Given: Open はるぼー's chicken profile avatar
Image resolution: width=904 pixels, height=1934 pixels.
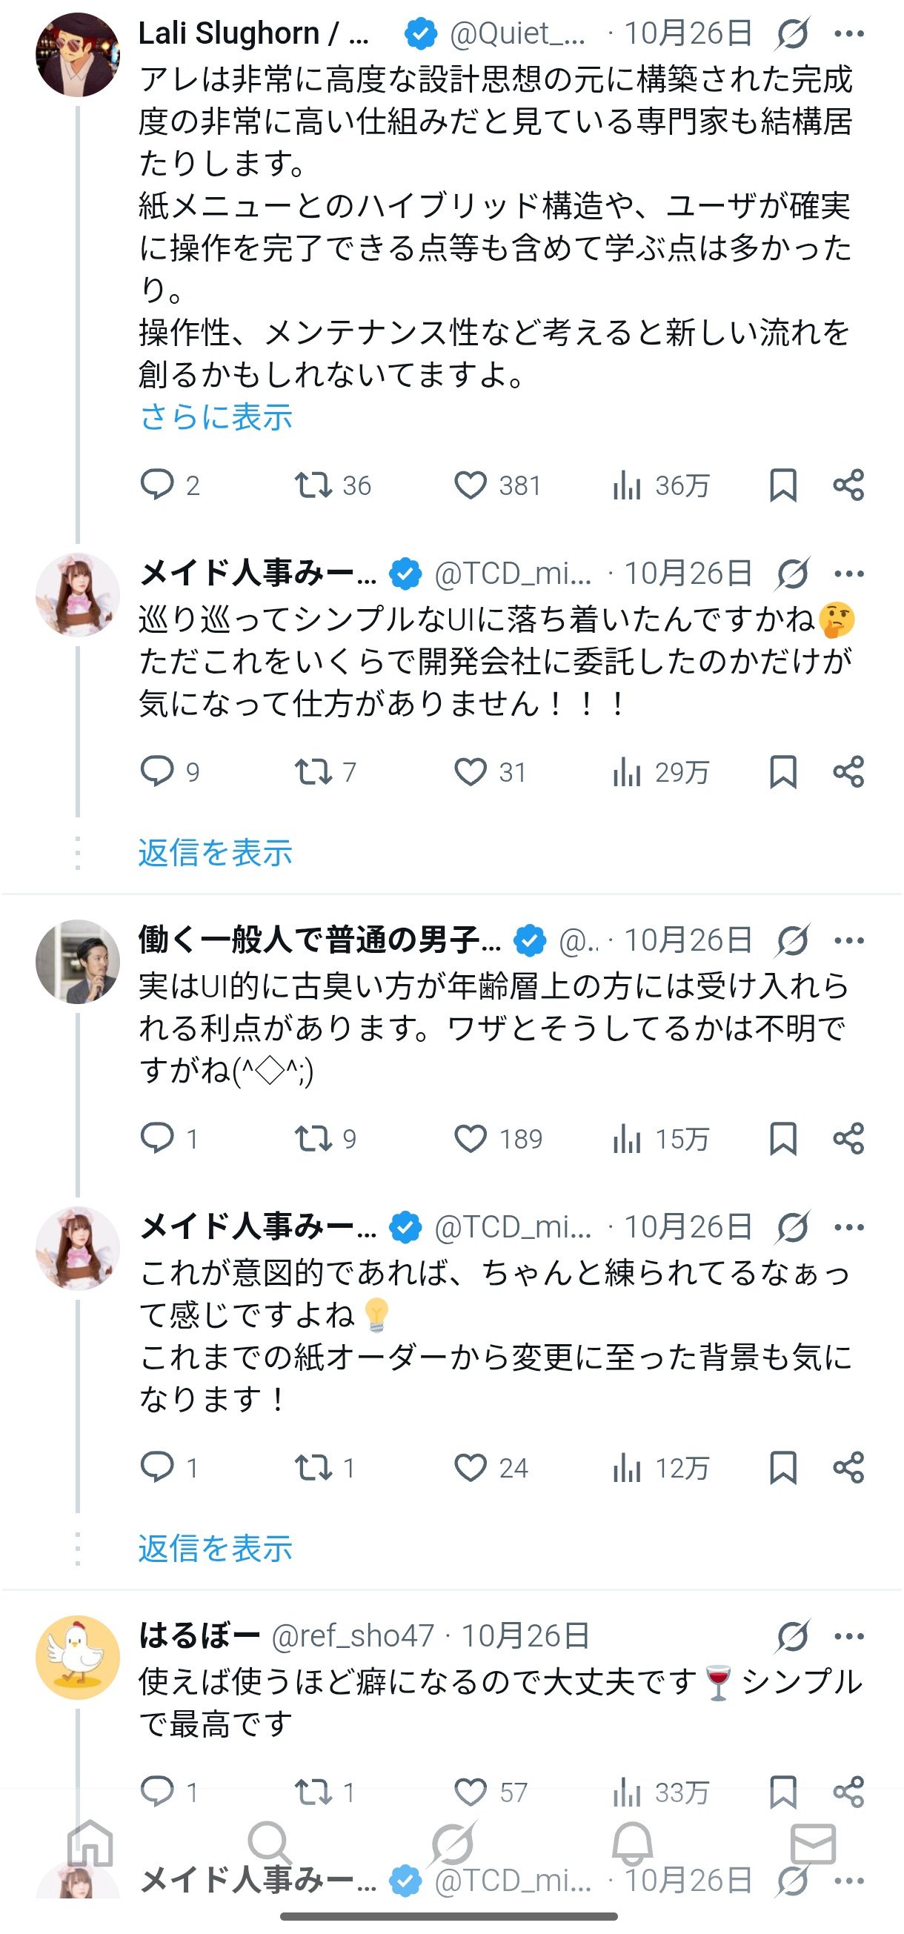Looking at the screenshot, I should pyautogui.click(x=77, y=1656).
